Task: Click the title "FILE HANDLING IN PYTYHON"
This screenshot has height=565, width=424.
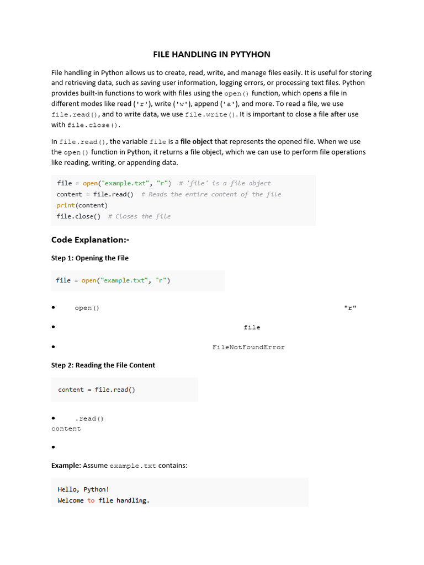Action: [211, 55]
